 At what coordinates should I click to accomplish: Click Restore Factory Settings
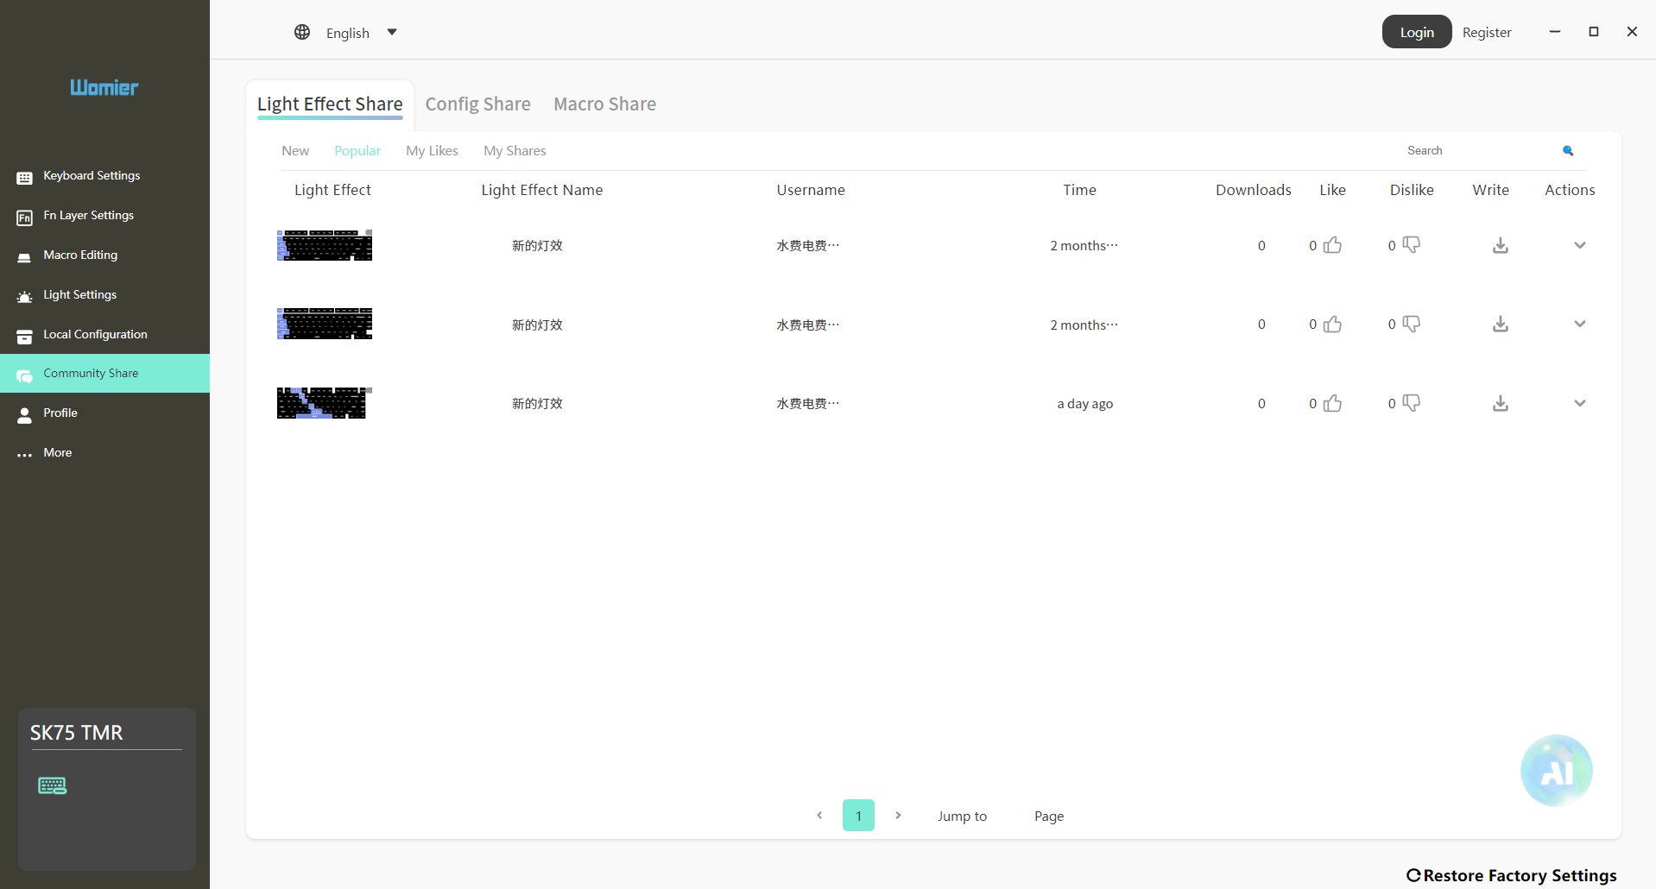click(1511, 875)
